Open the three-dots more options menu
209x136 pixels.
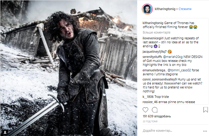tap(205, 131)
